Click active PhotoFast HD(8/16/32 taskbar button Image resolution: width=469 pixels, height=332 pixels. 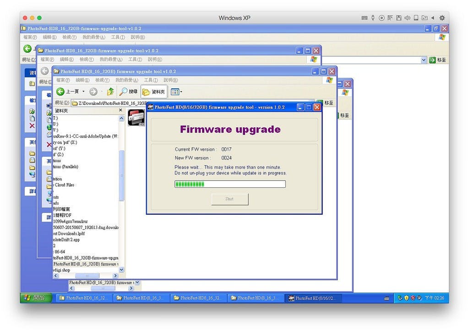click(312, 298)
